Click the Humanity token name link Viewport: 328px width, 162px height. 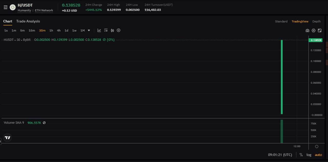click(x=24, y=10)
